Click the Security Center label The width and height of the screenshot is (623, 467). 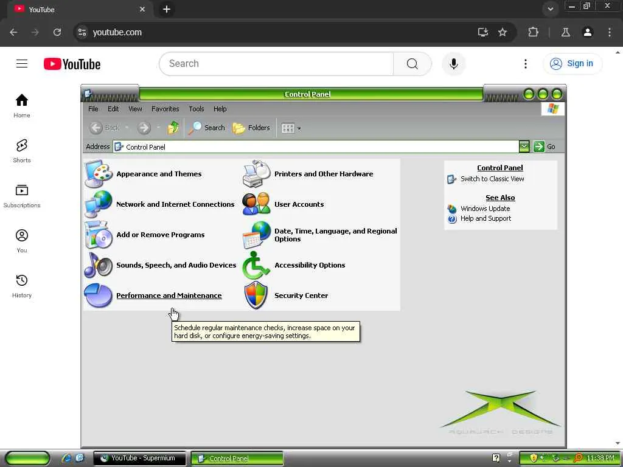tap(301, 296)
